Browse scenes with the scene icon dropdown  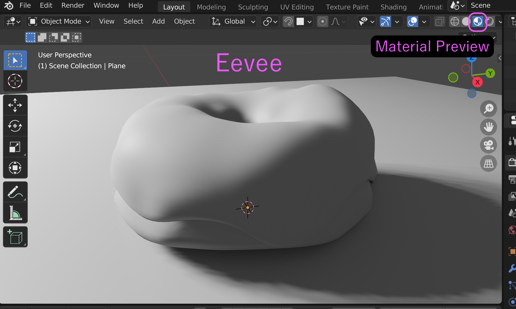pos(457,5)
